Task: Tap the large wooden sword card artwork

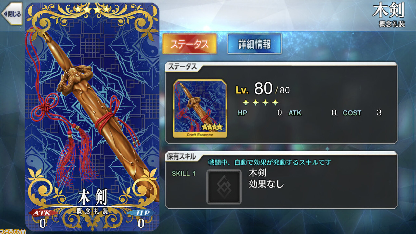Action: [92, 117]
